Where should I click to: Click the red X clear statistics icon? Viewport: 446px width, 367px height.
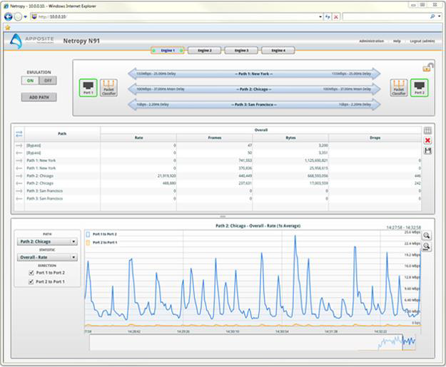427,140
